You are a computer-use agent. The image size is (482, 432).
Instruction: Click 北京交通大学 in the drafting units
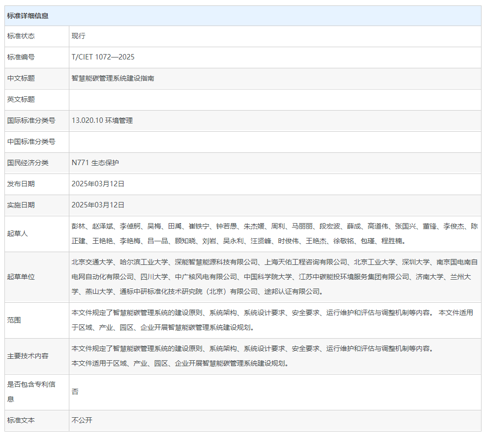pos(92,262)
